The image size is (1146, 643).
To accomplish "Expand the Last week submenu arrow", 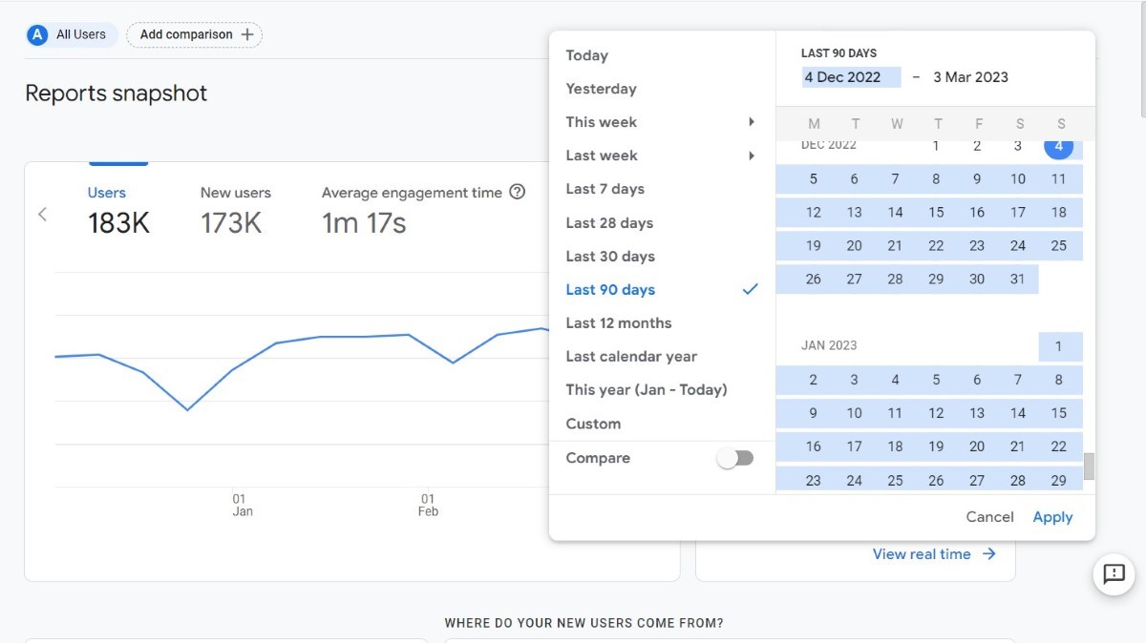I will 752,156.
